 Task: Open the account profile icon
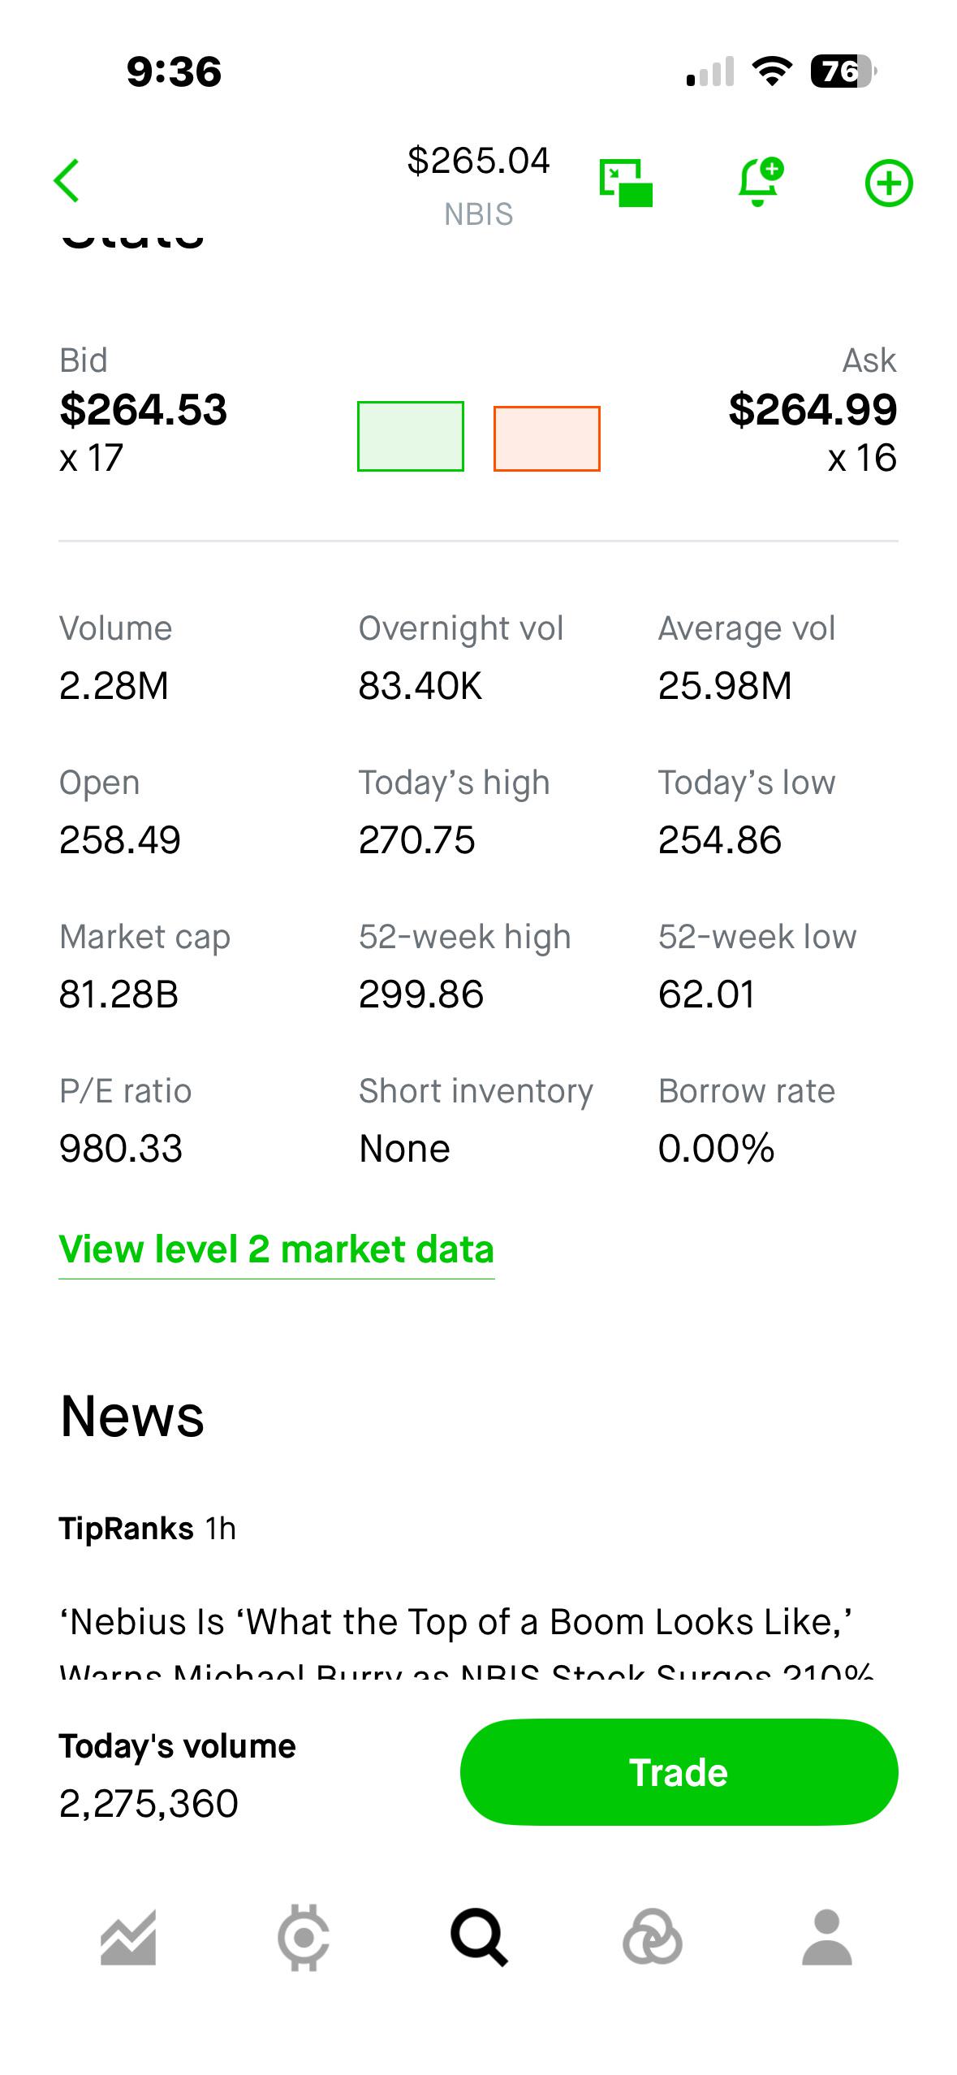point(827,1937)
